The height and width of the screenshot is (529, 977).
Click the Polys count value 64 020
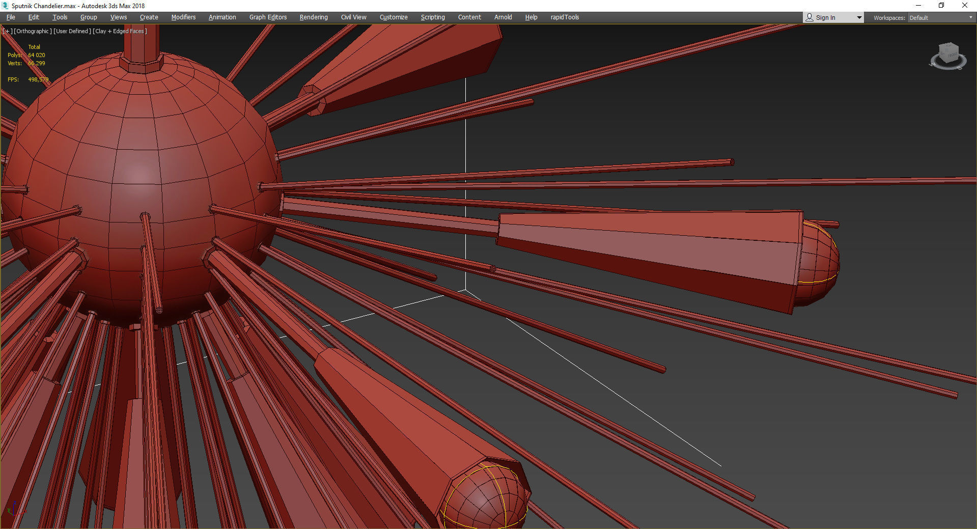pyautogui.click(x=37, y=55)
